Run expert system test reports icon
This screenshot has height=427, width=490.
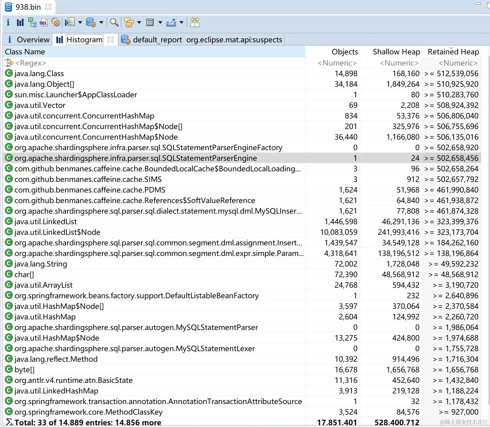tap(70, 22)
